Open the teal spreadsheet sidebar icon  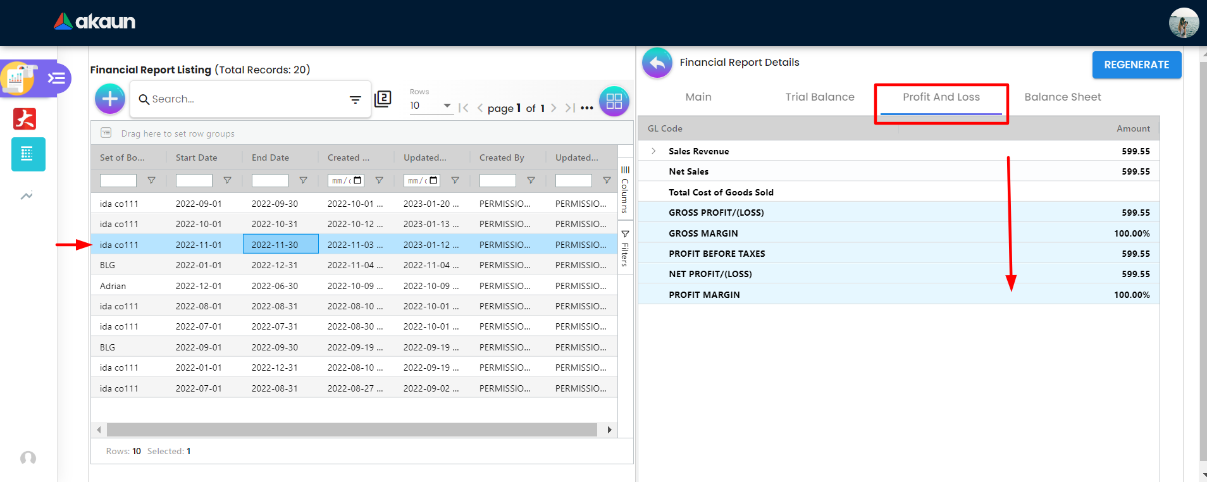tap(28, 154)
